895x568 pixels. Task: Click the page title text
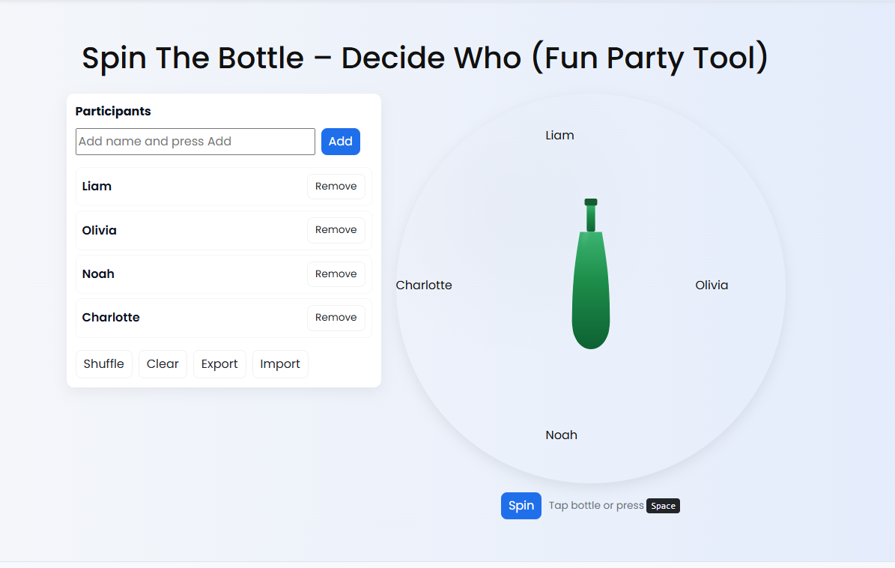(x=425, y=58)
